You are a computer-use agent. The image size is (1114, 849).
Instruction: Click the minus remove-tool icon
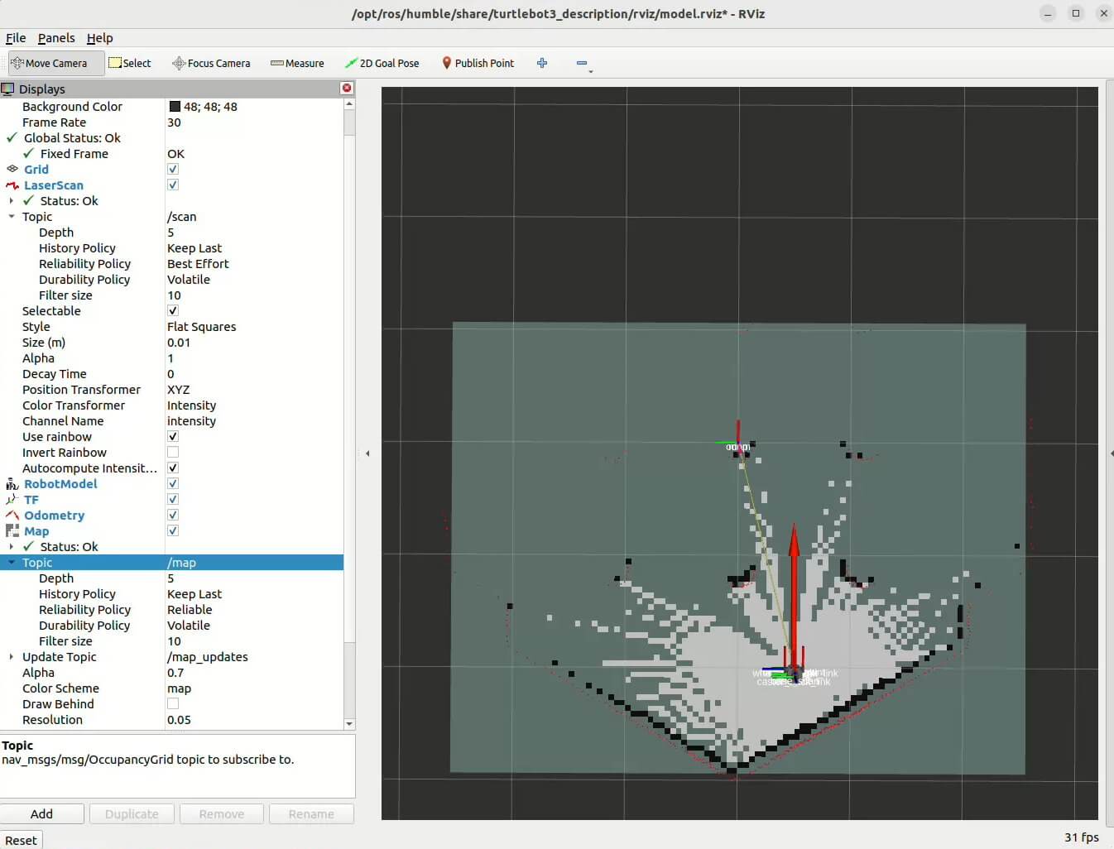point(582,63)
